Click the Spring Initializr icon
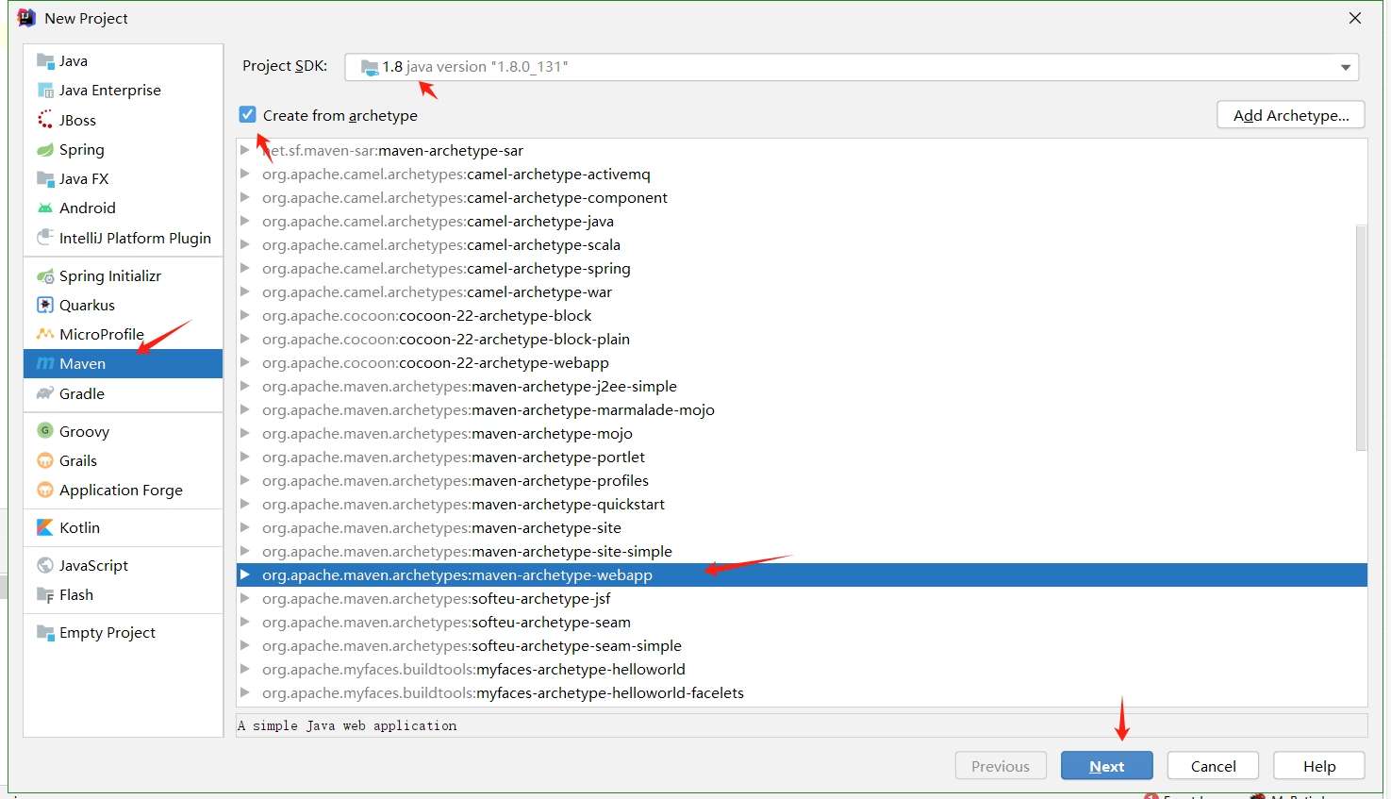 [x=45, y=276]
